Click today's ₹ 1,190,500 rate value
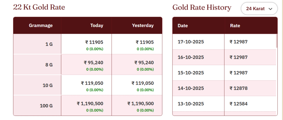Viewport: 283px width, 120px height. pos(90,103)
